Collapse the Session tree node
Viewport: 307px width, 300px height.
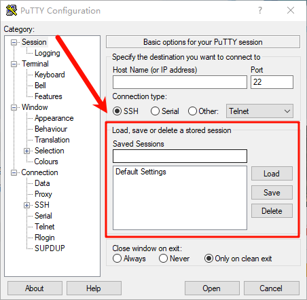click(x=14, y=42)
